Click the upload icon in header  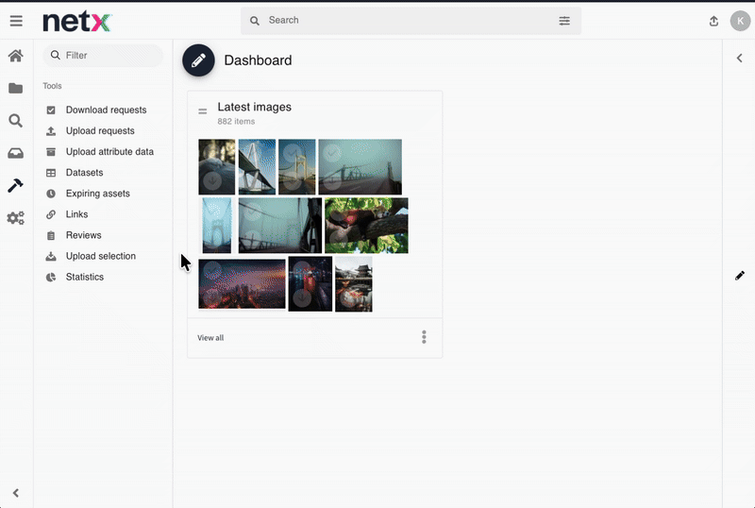click(x=713, y=21)
